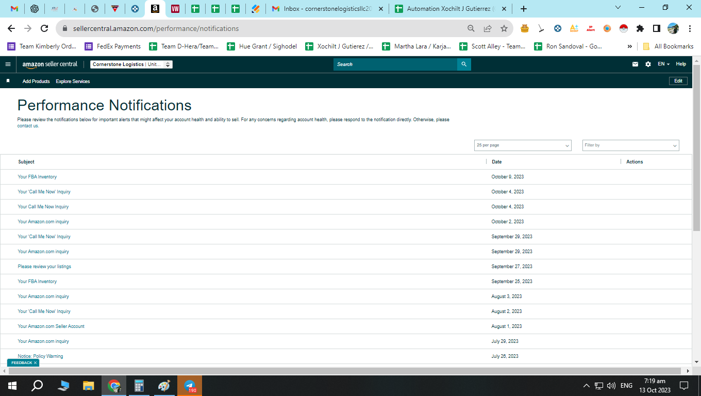The image size is (701, 396).
Task: Open File Explorer from the taskbar
Action: pos(89,386)
